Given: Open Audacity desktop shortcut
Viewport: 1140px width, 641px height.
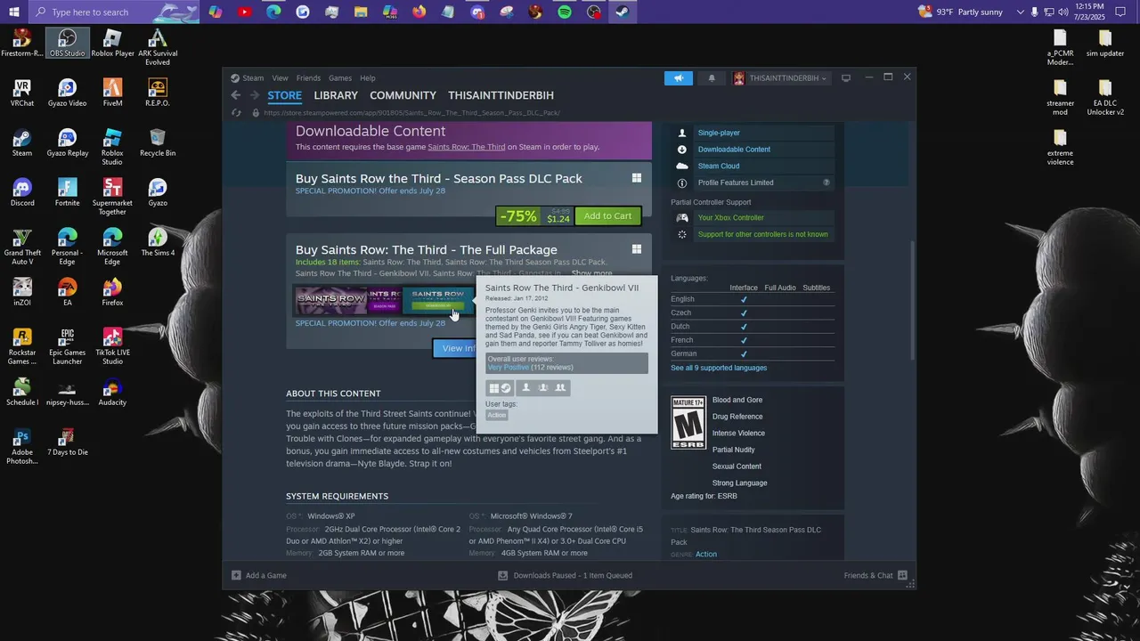Looking at the screenshot, I should click(112, 391).
